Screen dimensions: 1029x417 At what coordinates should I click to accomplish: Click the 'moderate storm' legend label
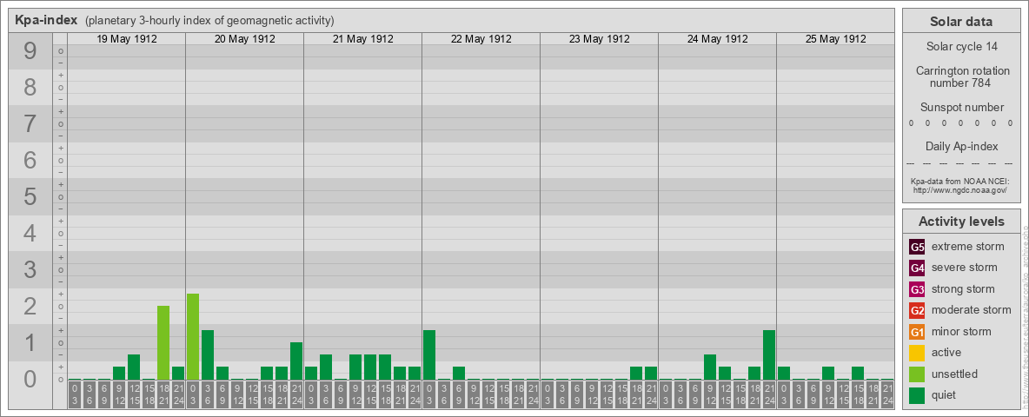tap(972, 310)
